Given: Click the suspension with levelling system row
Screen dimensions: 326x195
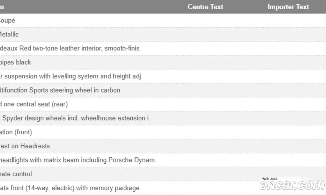Looking at the screenshot, I should tap(70, 76).
